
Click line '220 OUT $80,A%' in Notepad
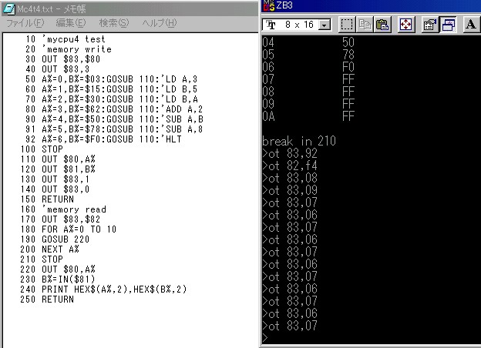pyautogui.click(x=58, y=269)
